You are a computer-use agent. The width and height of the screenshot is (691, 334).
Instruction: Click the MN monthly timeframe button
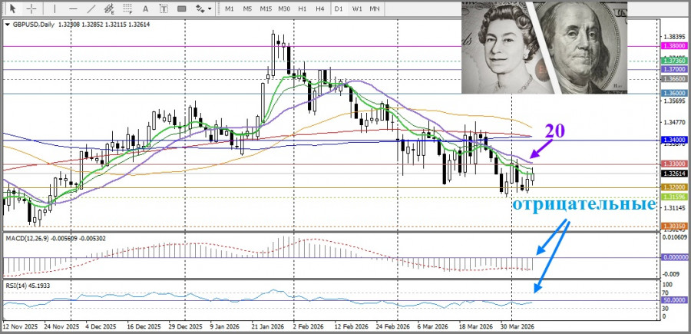[375, 8]
